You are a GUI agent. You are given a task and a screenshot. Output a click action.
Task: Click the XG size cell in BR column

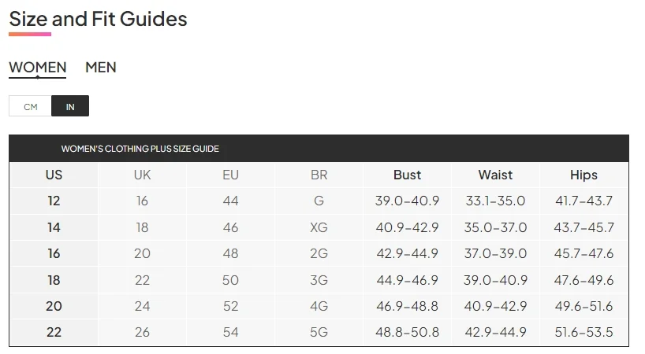pyautogui.click(x=319, y=227)
